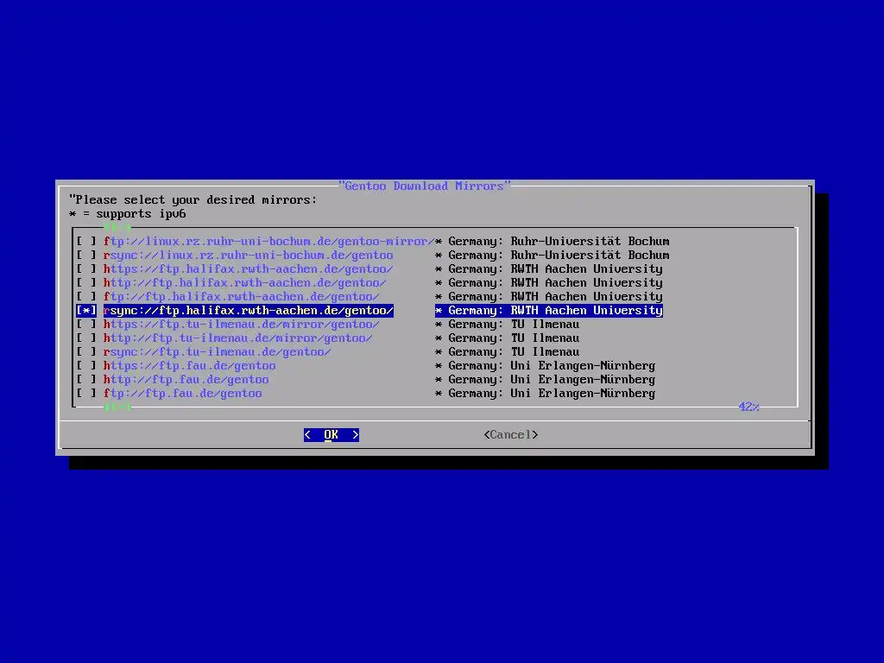Click TU Ilmenau label on the https://ftp.tu-ilmenau row
884x663 pixels.
(546, 325)
